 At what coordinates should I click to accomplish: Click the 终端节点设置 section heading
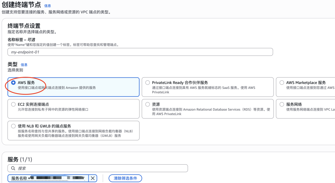pyautogui.click(x=24, y=26)
